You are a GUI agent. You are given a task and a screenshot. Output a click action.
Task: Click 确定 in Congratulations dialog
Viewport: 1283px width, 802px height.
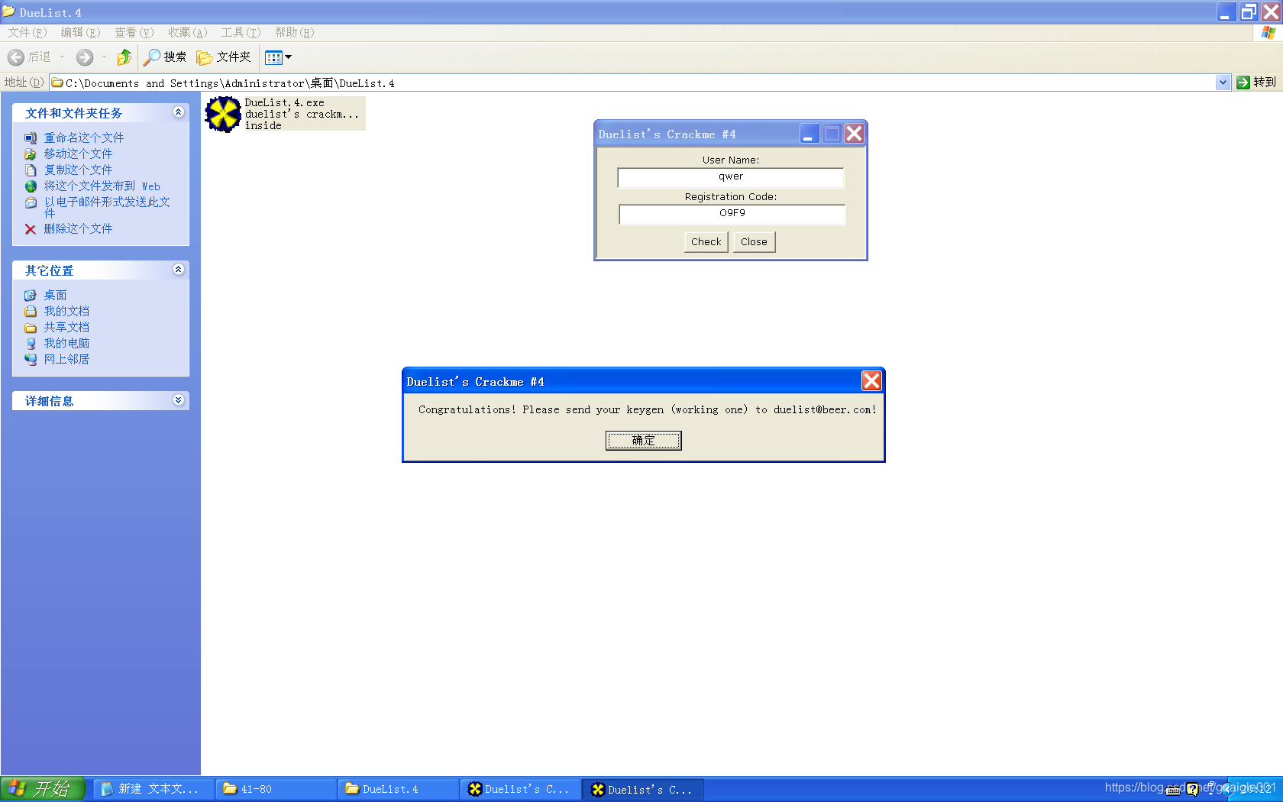pos(643,441)
